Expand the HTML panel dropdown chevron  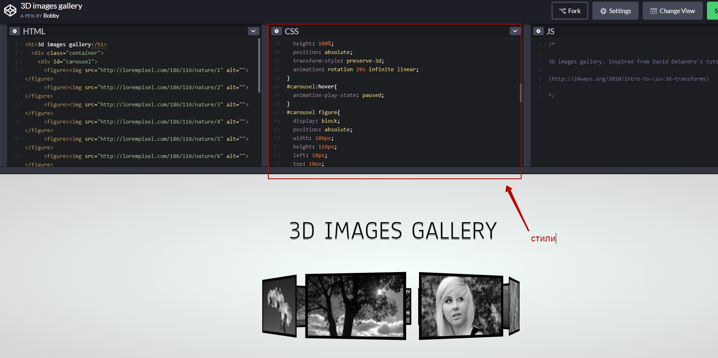(x=253, y=31)
